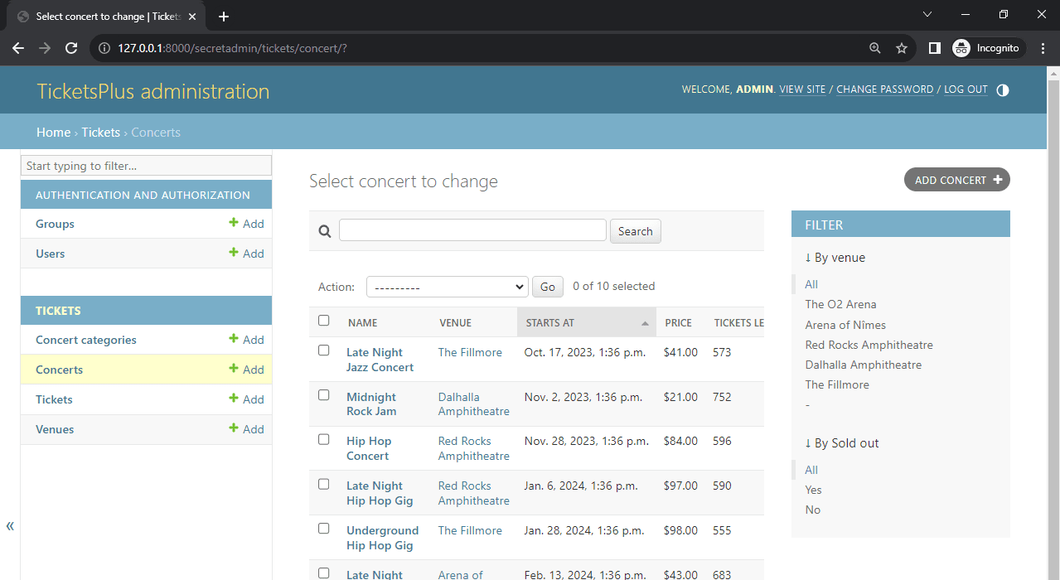Viewport: 1060px width, 580px height.
Task: Select the Hip Hop Concert checkbox
Action: pyautogui.click(x=323, y=439)
